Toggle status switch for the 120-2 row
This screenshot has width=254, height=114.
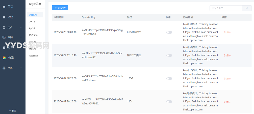[169, 78]
